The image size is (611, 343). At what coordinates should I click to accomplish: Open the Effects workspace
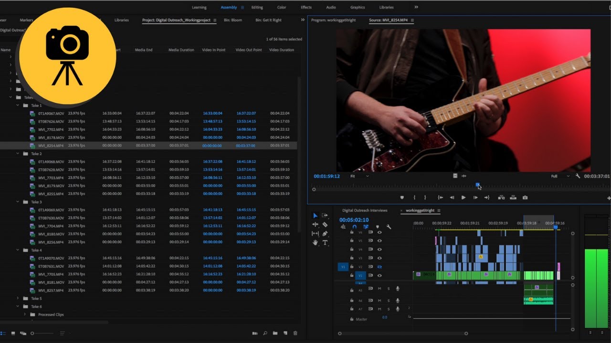click(306, 7)
